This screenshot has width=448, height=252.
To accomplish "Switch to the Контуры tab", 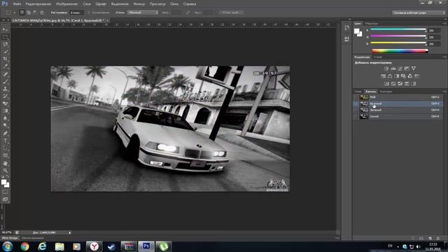I will tap(386, 92).
